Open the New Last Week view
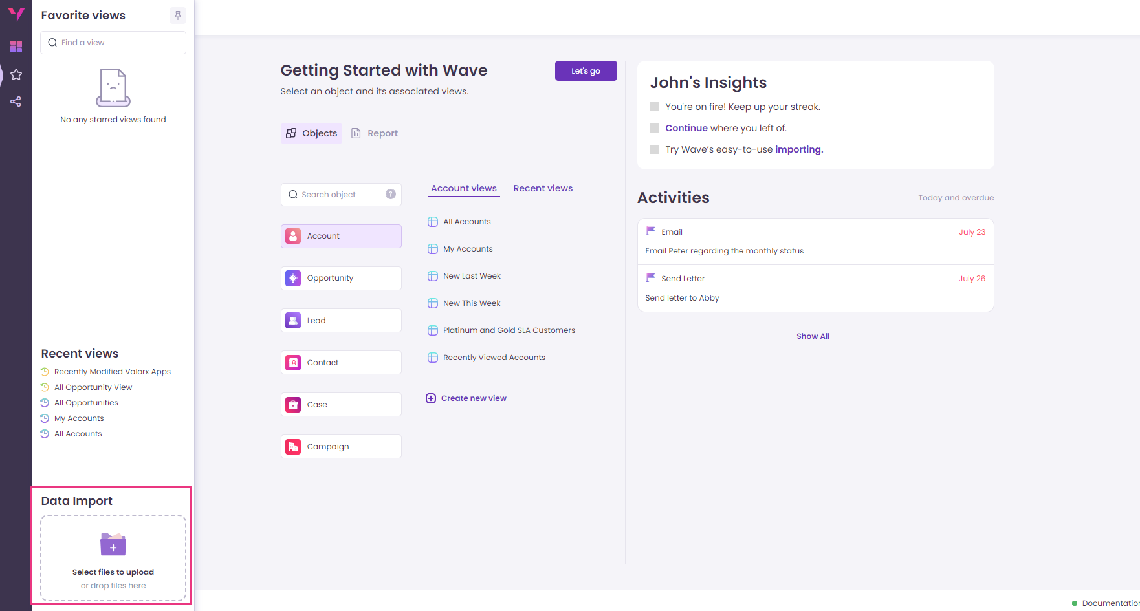Screen dimensions: 1140x611 (472, 276)
